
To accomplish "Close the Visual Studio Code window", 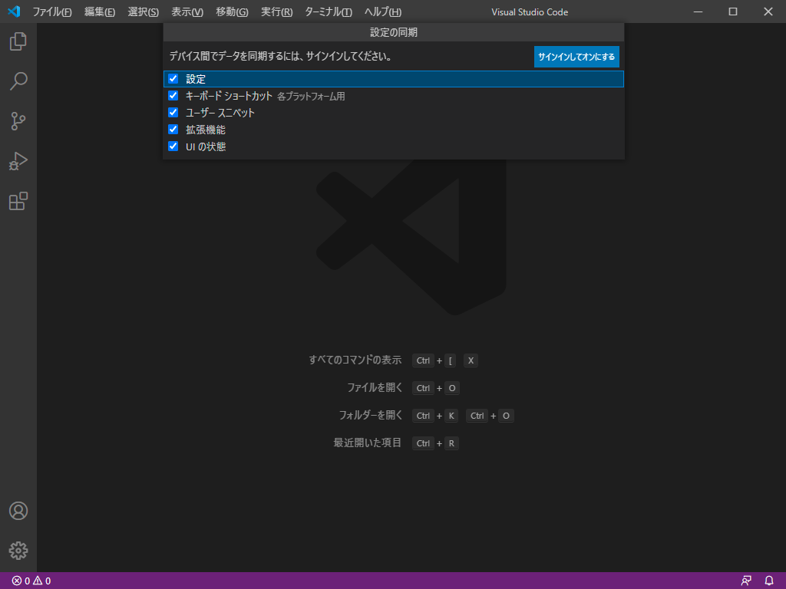I will [768, 12].
